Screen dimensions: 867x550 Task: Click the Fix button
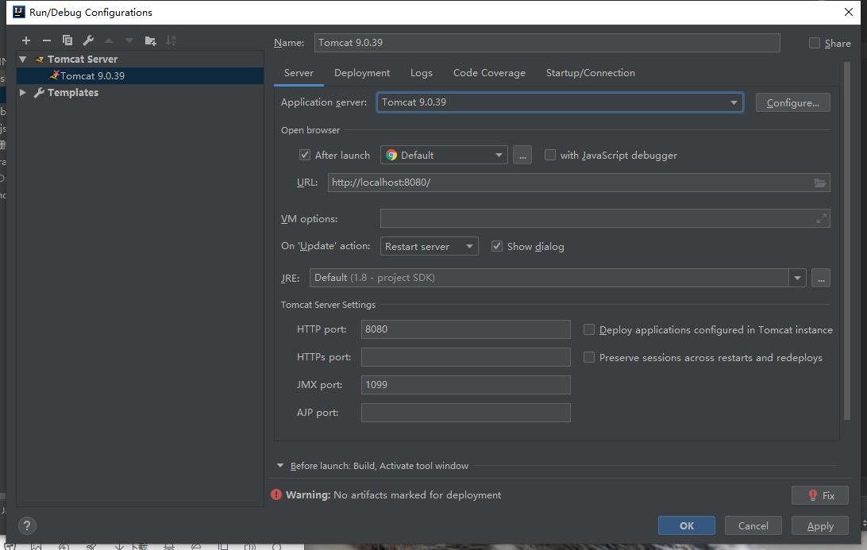coord(820,495)
